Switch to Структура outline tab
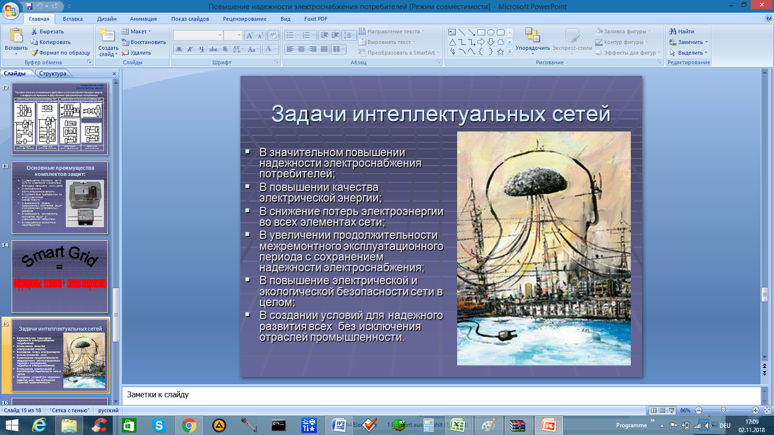This screenshot has width=774, height=435. pyautogui.click(x=53, y=73)
